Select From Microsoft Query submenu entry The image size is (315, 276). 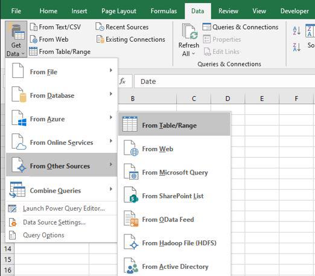point(174,172)
